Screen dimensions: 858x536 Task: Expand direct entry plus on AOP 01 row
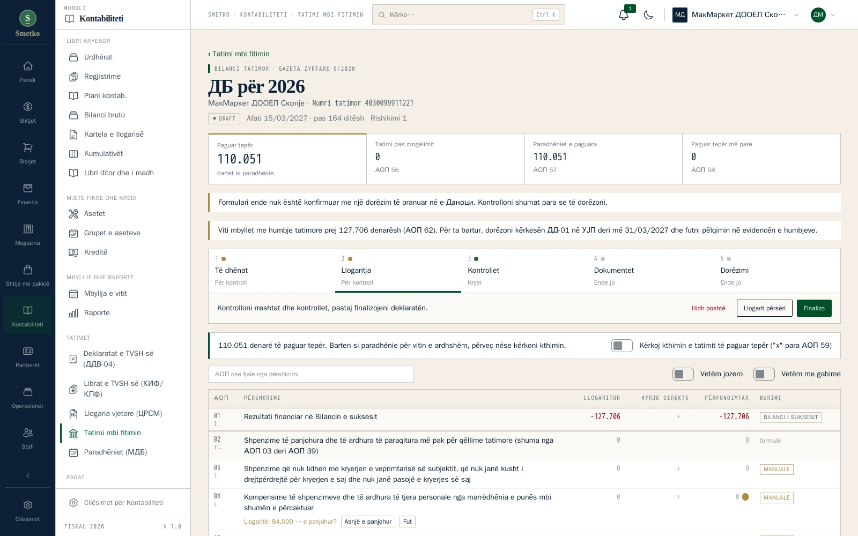pyautogui.click(x=678, y=416)
